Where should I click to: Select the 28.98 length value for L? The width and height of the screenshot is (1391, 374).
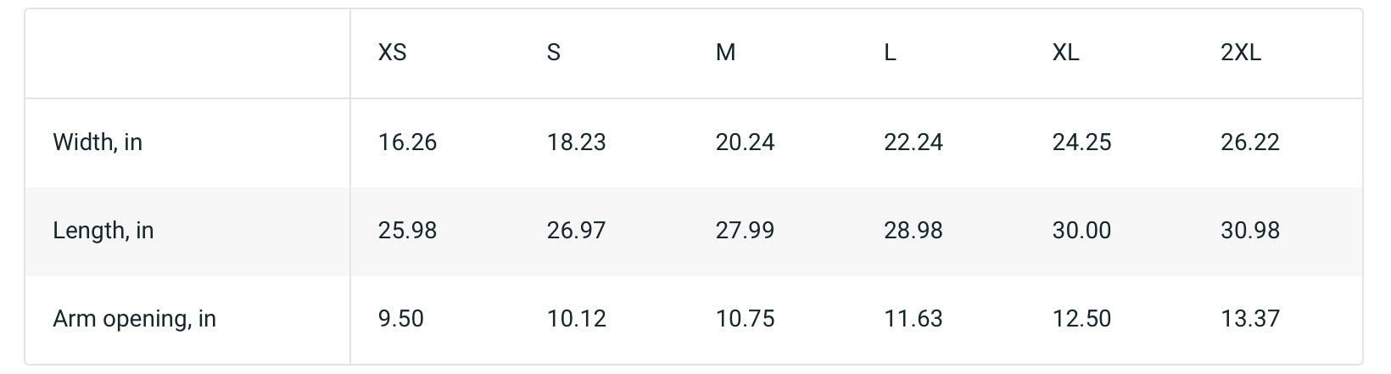(x=913, y=231)
